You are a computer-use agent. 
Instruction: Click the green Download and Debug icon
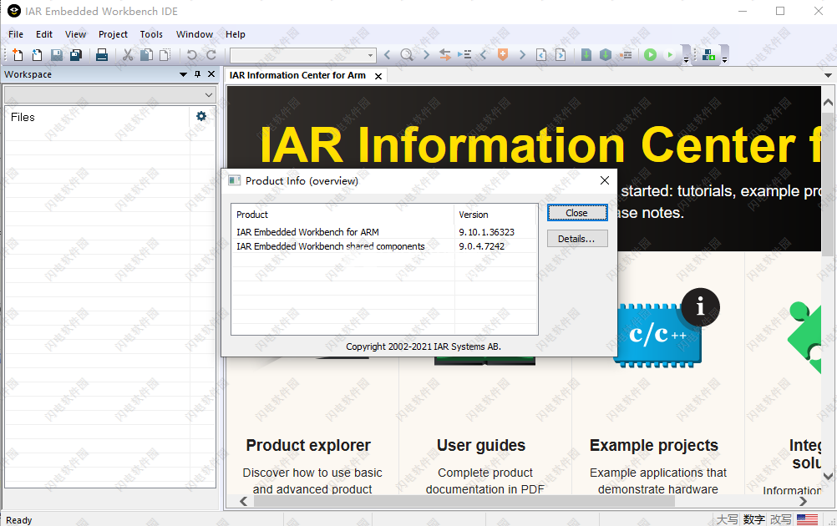click(x=650, y=55)
